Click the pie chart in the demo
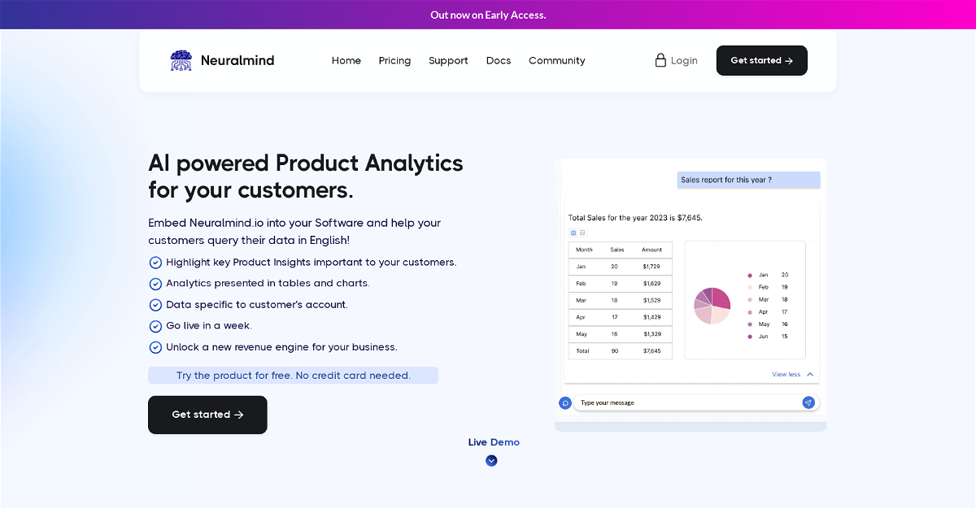The height and width of the screenshot is (509, 976). point(712,306)
